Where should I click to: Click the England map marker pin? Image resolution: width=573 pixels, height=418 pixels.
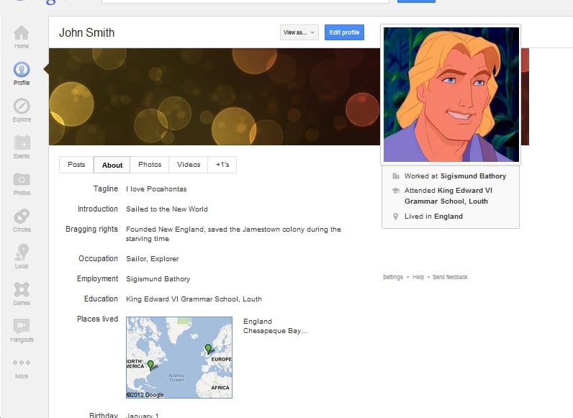click(x=208, y=349)
